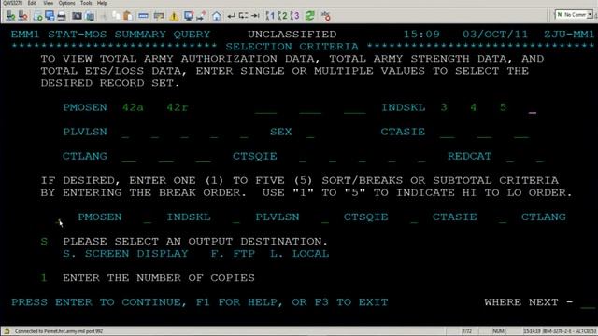
Task: Click the green refresh arrows icon
Action: click(x=309, y=16)
